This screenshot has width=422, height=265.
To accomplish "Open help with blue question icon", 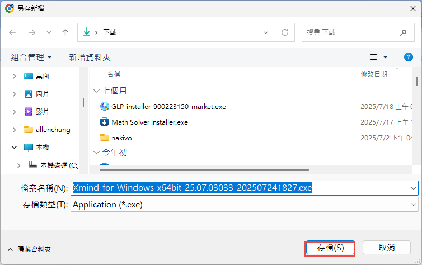I will point(408,57).
